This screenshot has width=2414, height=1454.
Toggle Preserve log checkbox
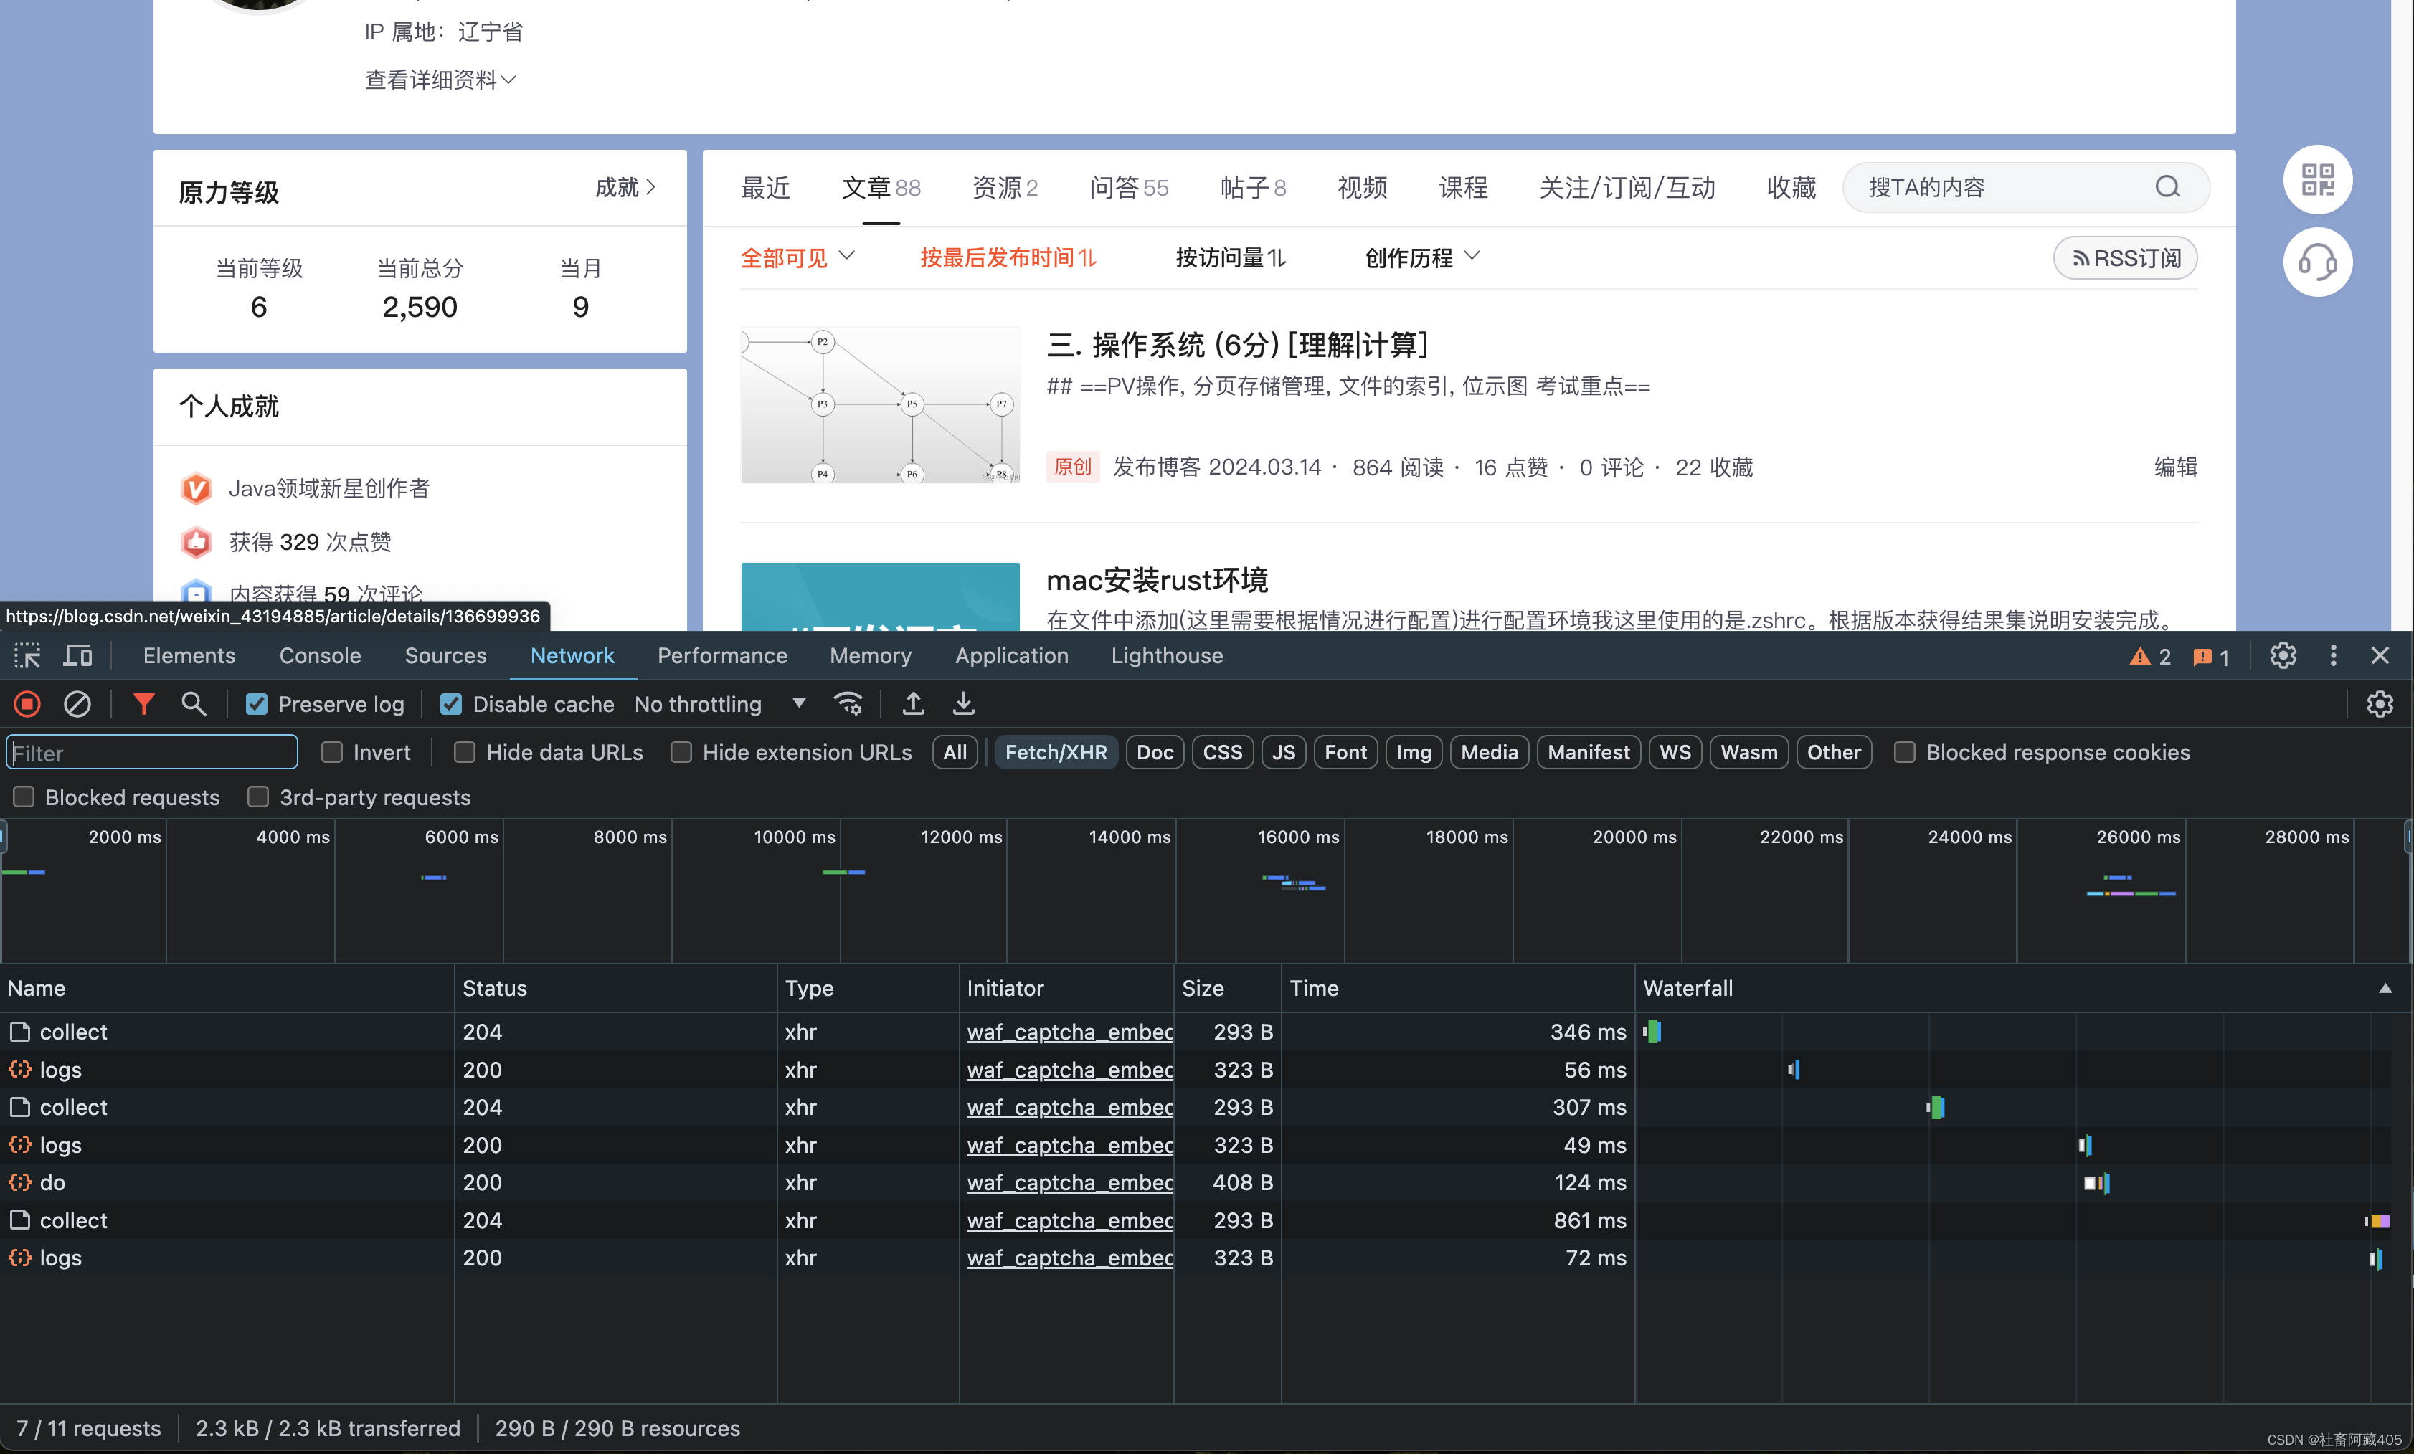pyautogui.click(x=255, y=704)
